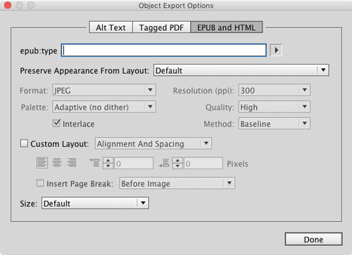This screenshot has height=255, width=352.
Task: Click the Object Export Options title text
Action: pyautogui.click(x=176, y=6)
